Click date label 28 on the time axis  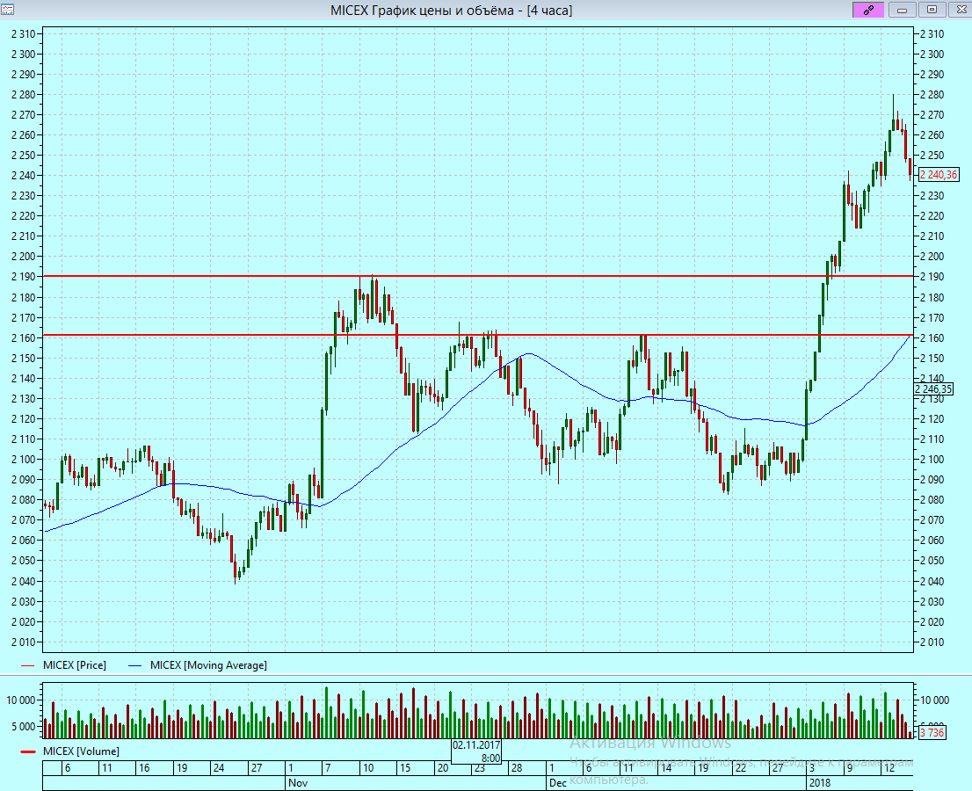517,768
